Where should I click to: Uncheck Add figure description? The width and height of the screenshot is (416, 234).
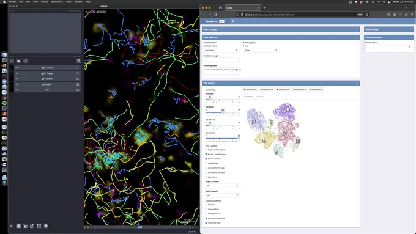coord(206,218)
